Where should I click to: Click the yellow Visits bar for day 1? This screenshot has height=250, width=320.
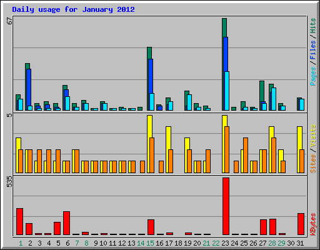tap(18, 144)
